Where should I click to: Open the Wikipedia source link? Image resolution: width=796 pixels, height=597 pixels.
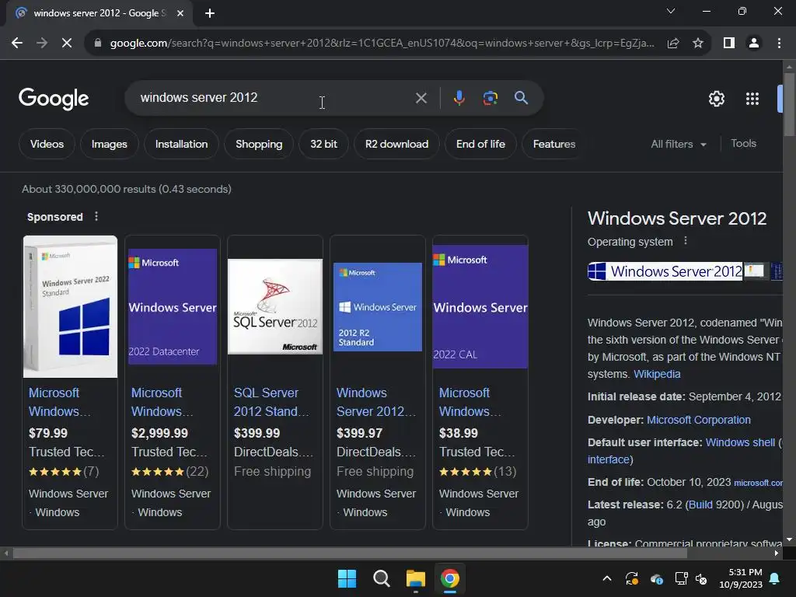tap(657, 374)
